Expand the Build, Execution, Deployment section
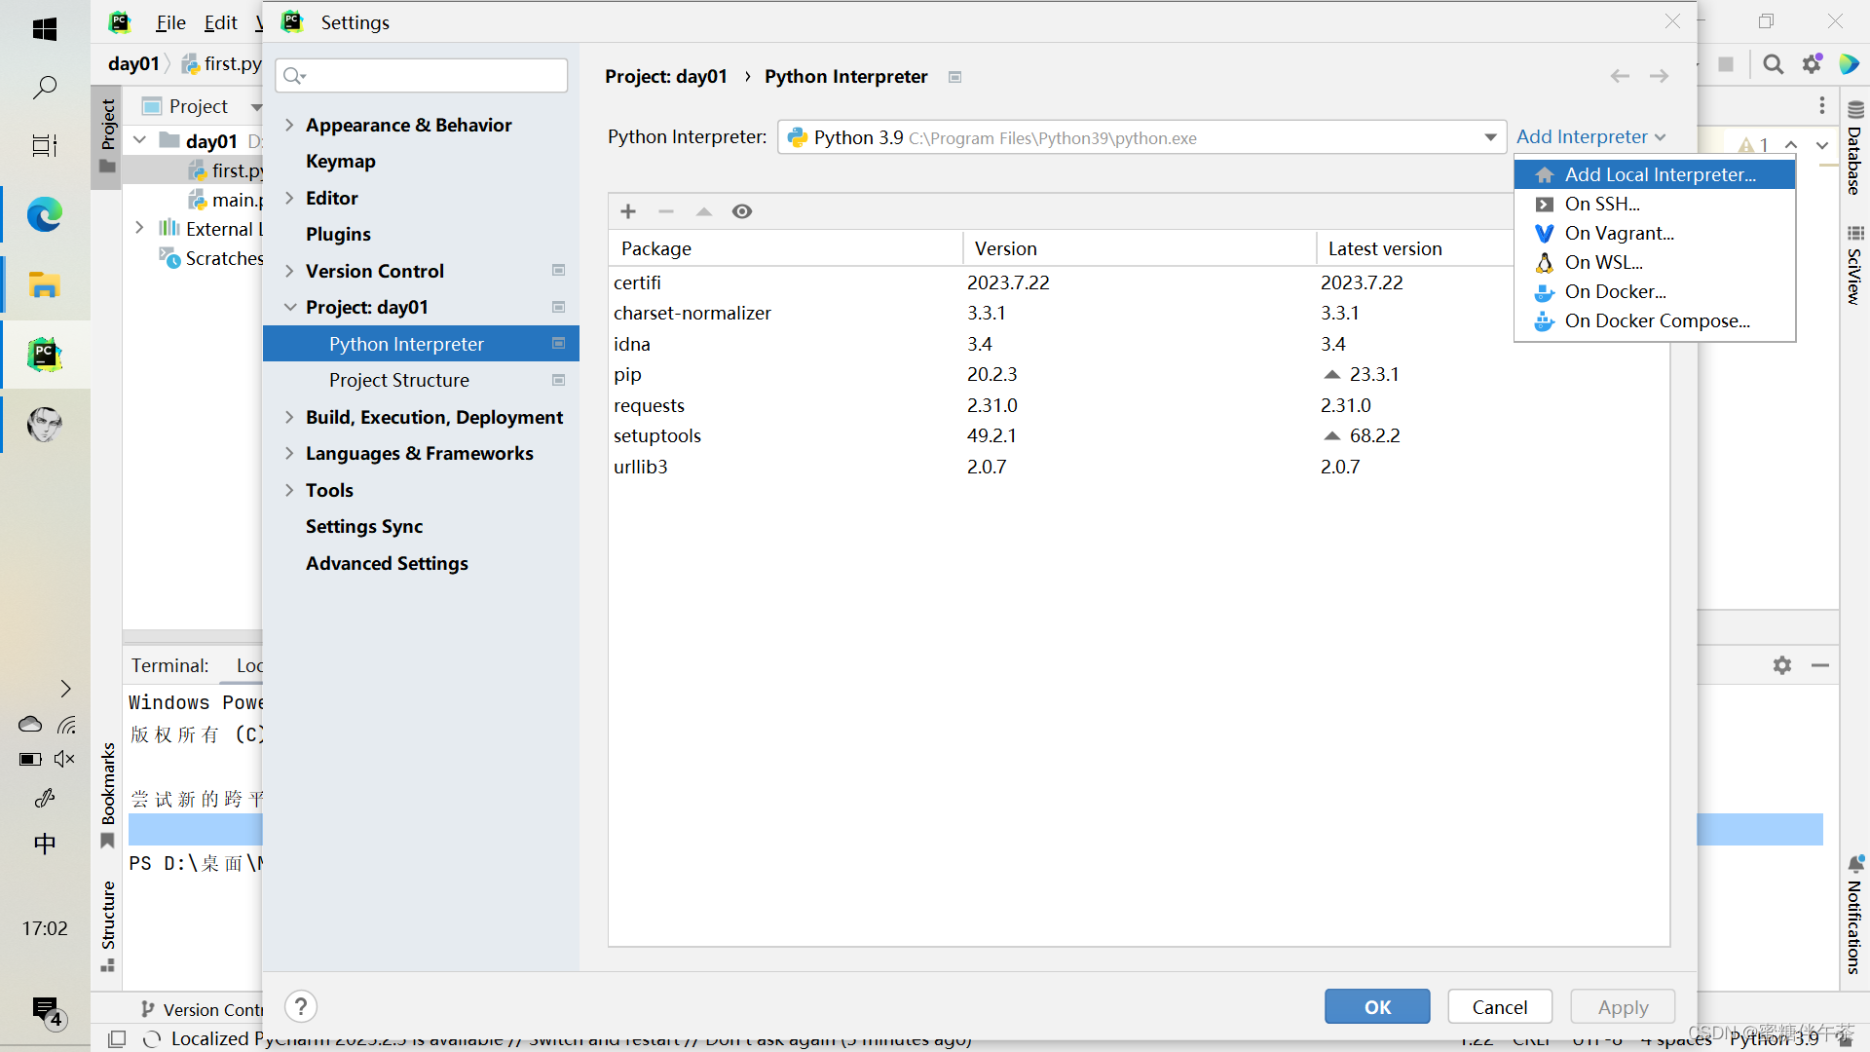 289,417
